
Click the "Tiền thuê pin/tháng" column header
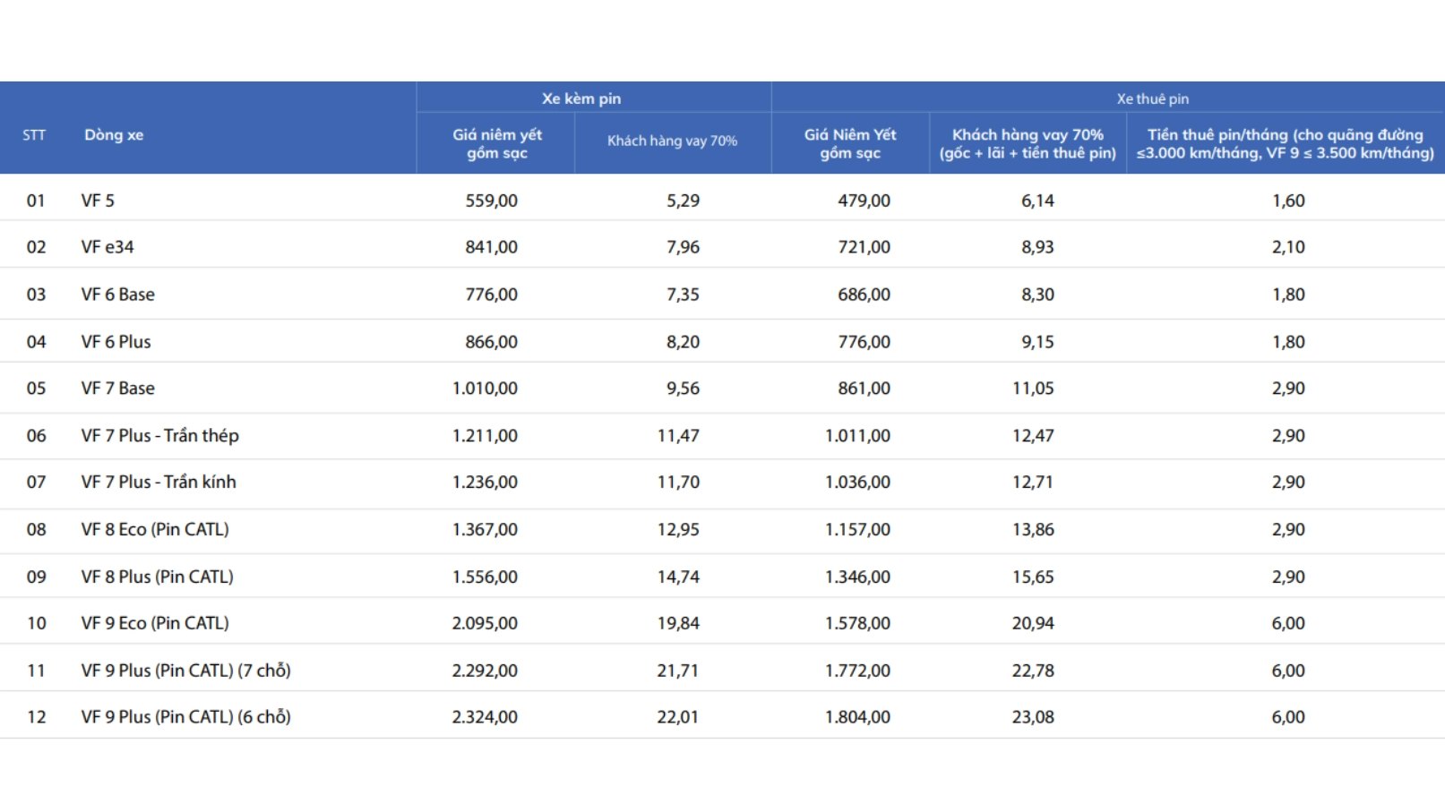(1285, 143)
